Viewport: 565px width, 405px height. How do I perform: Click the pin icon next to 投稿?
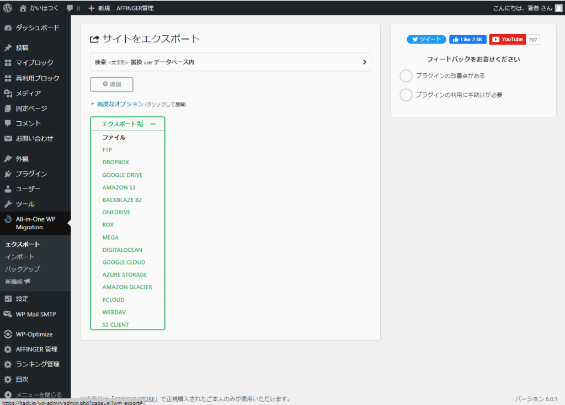tap(8, 47)
